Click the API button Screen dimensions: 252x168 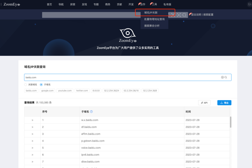pyautogui.click(x=204, y=103)
